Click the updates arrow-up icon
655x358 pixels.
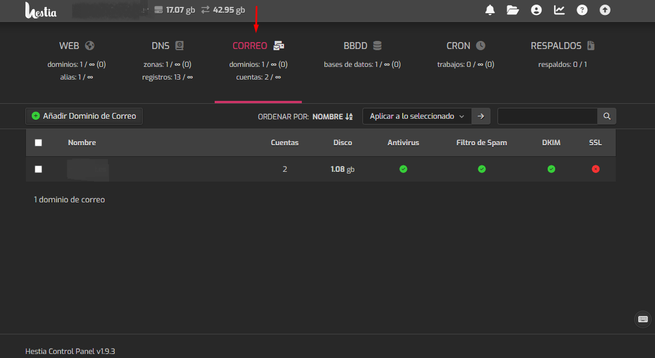point(605,10)
